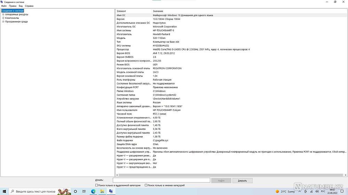The width and height of the screenshot is (348, 195).
Task: Click the Значение column header
Action: (250, 11)
